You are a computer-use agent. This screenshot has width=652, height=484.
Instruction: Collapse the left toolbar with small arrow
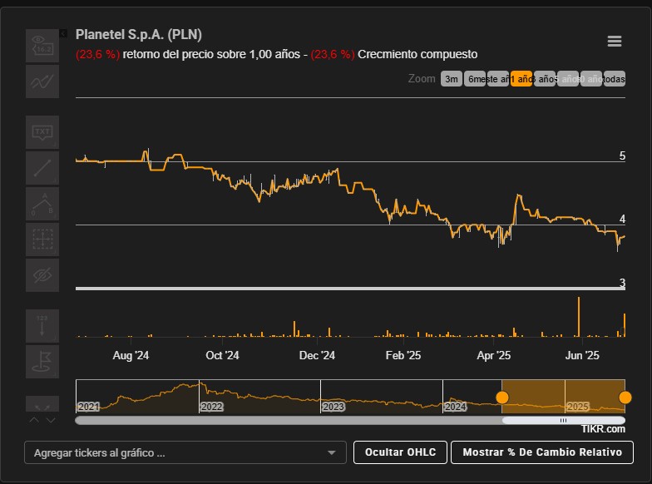tap(63, 33)
